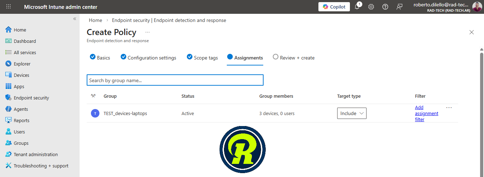Open the app launcher waffle icon
Screen dimensions: 484x177
point(8,7)
